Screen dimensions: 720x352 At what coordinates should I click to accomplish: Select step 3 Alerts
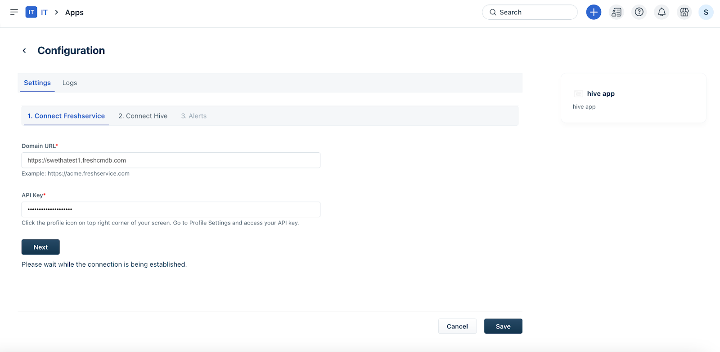coord(194,116)
